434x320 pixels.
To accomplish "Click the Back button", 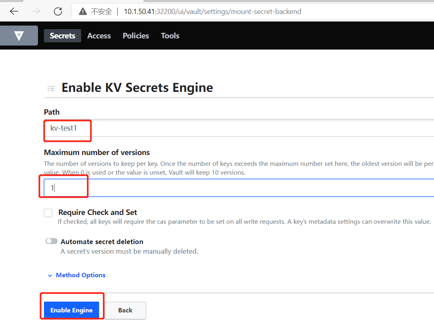I will click(125, 310).
